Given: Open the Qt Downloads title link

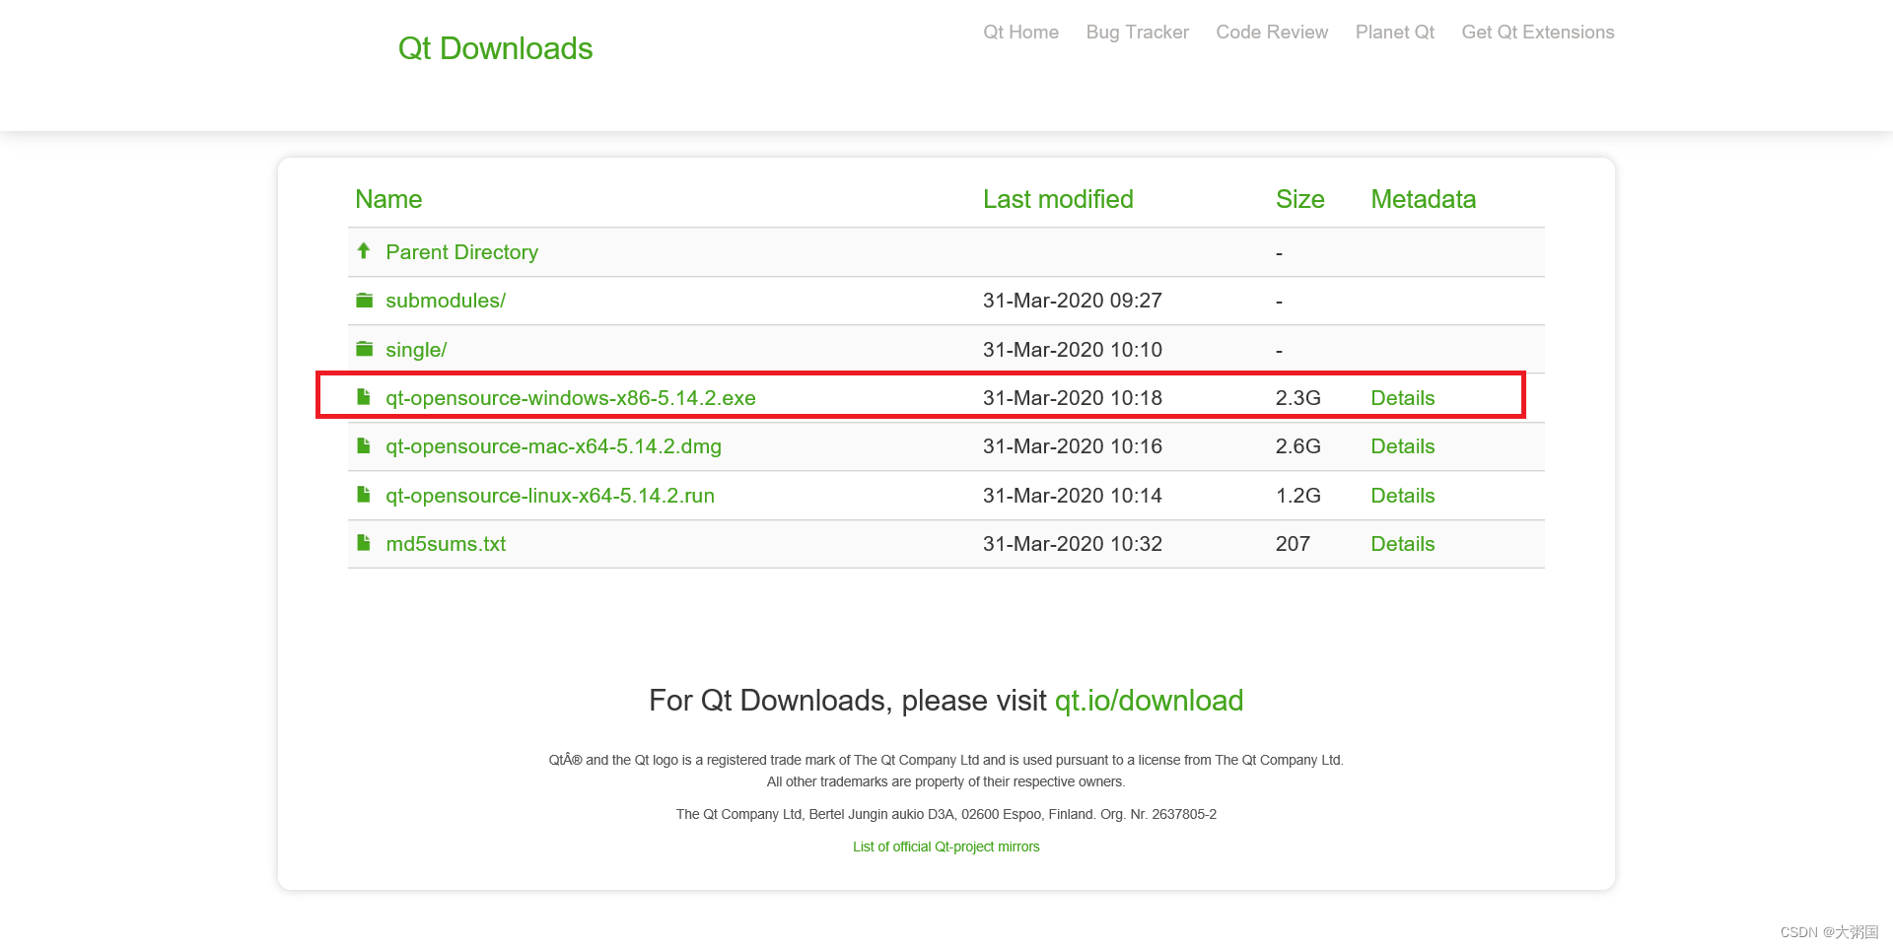Looking at the screenshot, I should 495,48.
